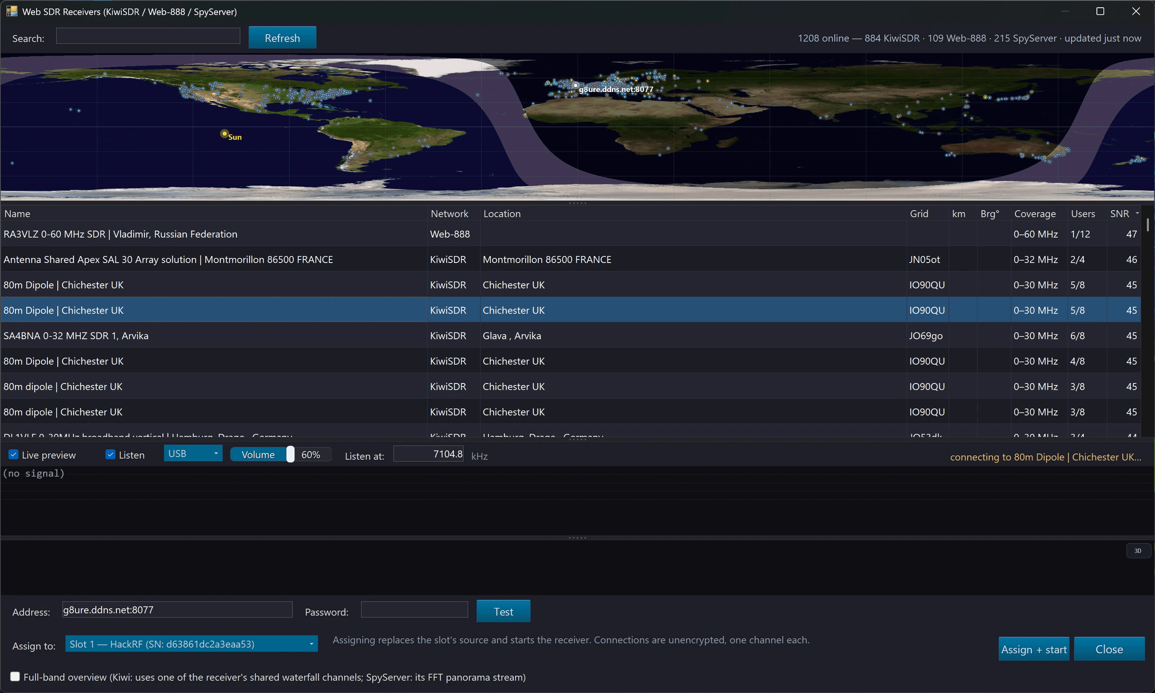Screen dimensions: 1155x693
Task: Click the splitter grip below the map
Action: coord(577,203)
